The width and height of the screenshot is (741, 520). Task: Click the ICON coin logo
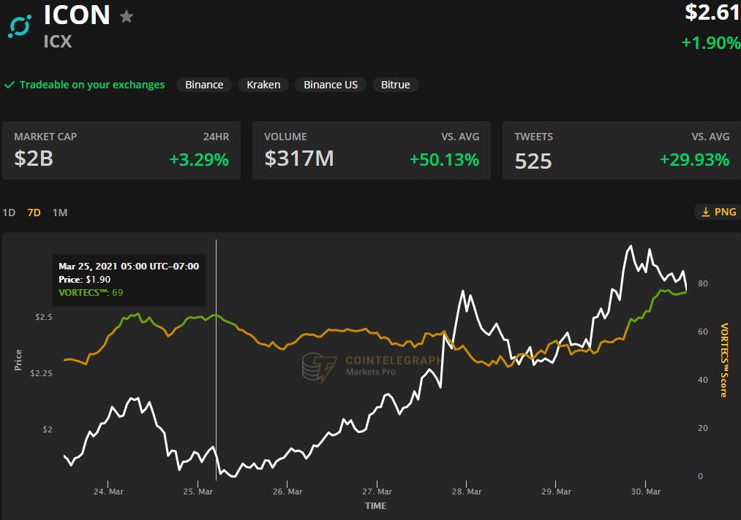(x=20, y=26)
